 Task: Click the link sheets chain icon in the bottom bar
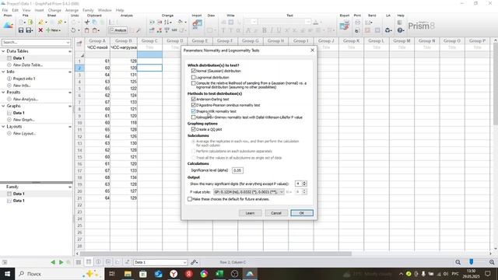tap(194, 262)
